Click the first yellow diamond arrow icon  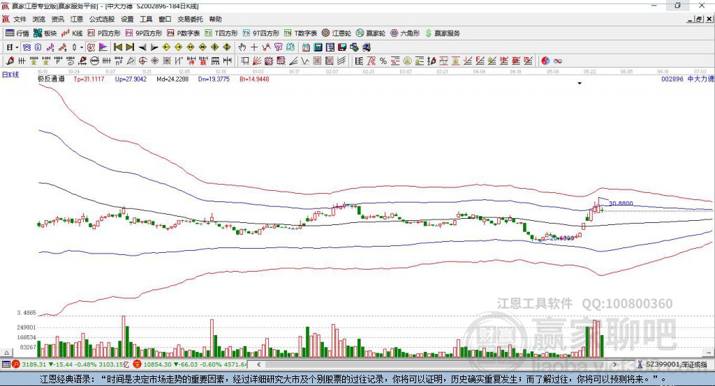click(166, 47)
